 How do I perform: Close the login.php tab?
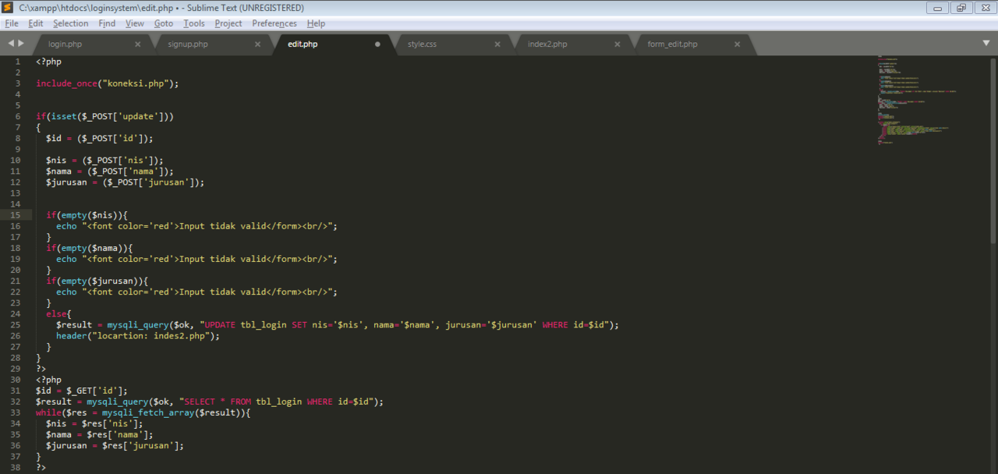pyautogui.click(x=138, y=44)
